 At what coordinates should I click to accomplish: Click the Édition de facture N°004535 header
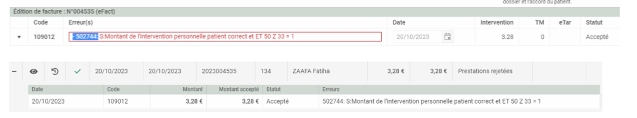click(x=64, y=12)
